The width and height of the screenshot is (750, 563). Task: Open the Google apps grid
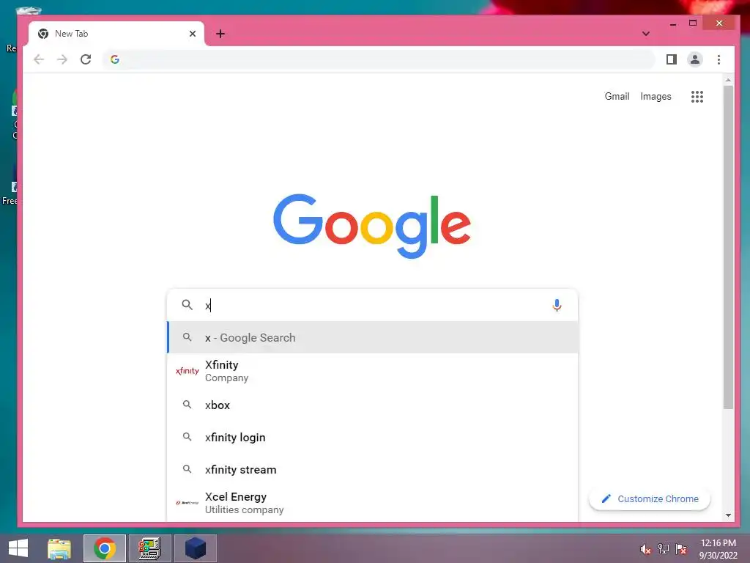(x=697, y=97)
